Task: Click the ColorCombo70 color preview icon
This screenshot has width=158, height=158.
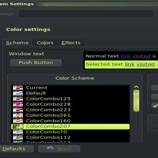Action: click(18, 132)
